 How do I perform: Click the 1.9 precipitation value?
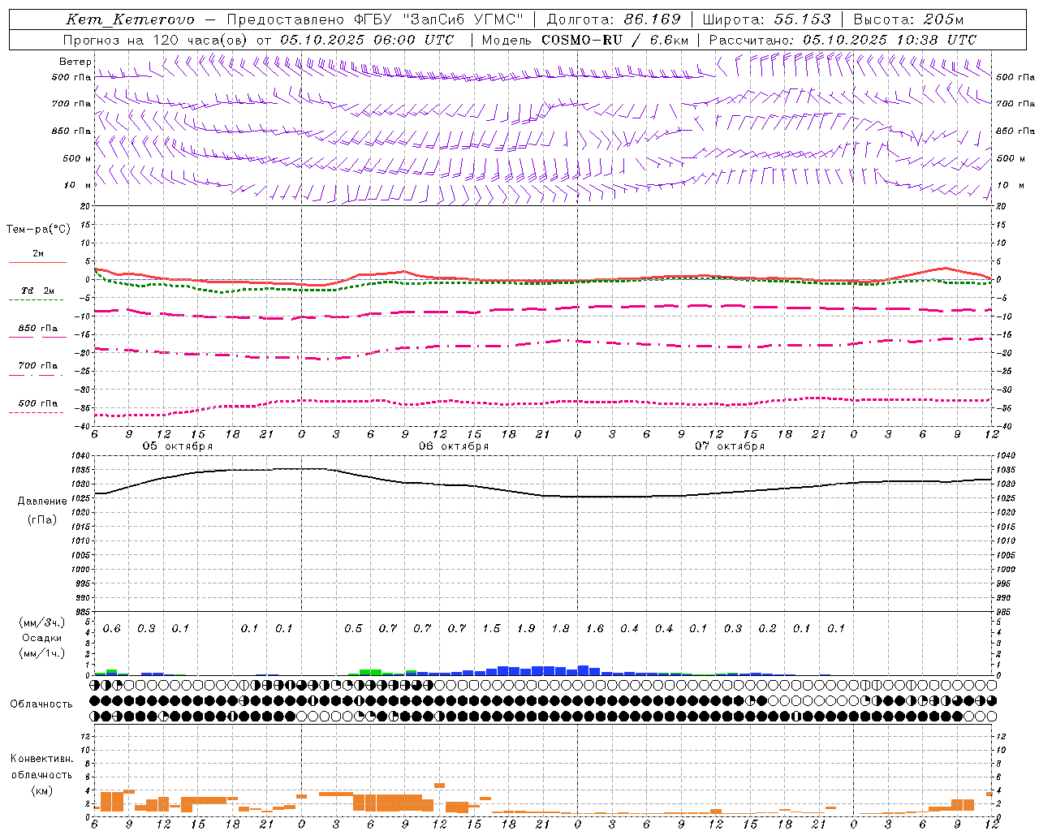(526, 629)
